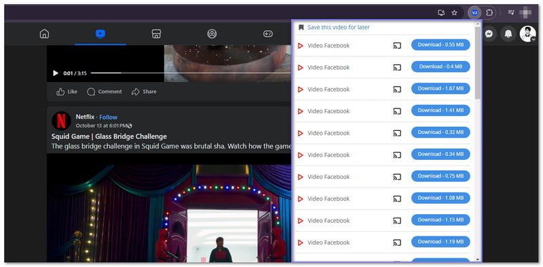
Task: Click Video Facebook text in 1.19 MB row
Action: point(329,243)
